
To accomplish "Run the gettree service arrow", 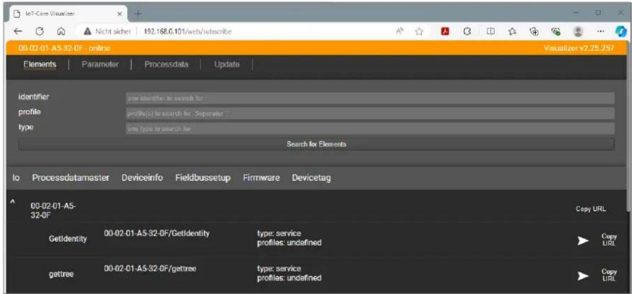I will 582,275.
